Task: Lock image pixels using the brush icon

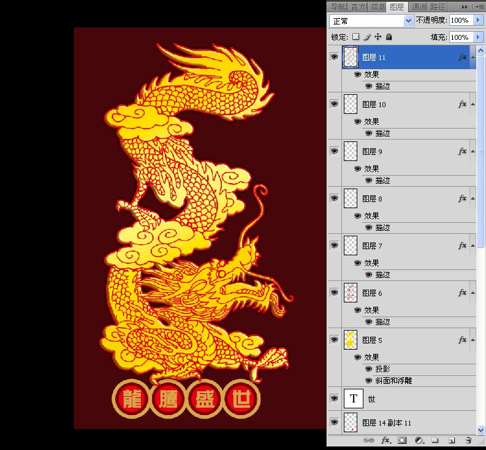Action: click(x=367, y=37)
